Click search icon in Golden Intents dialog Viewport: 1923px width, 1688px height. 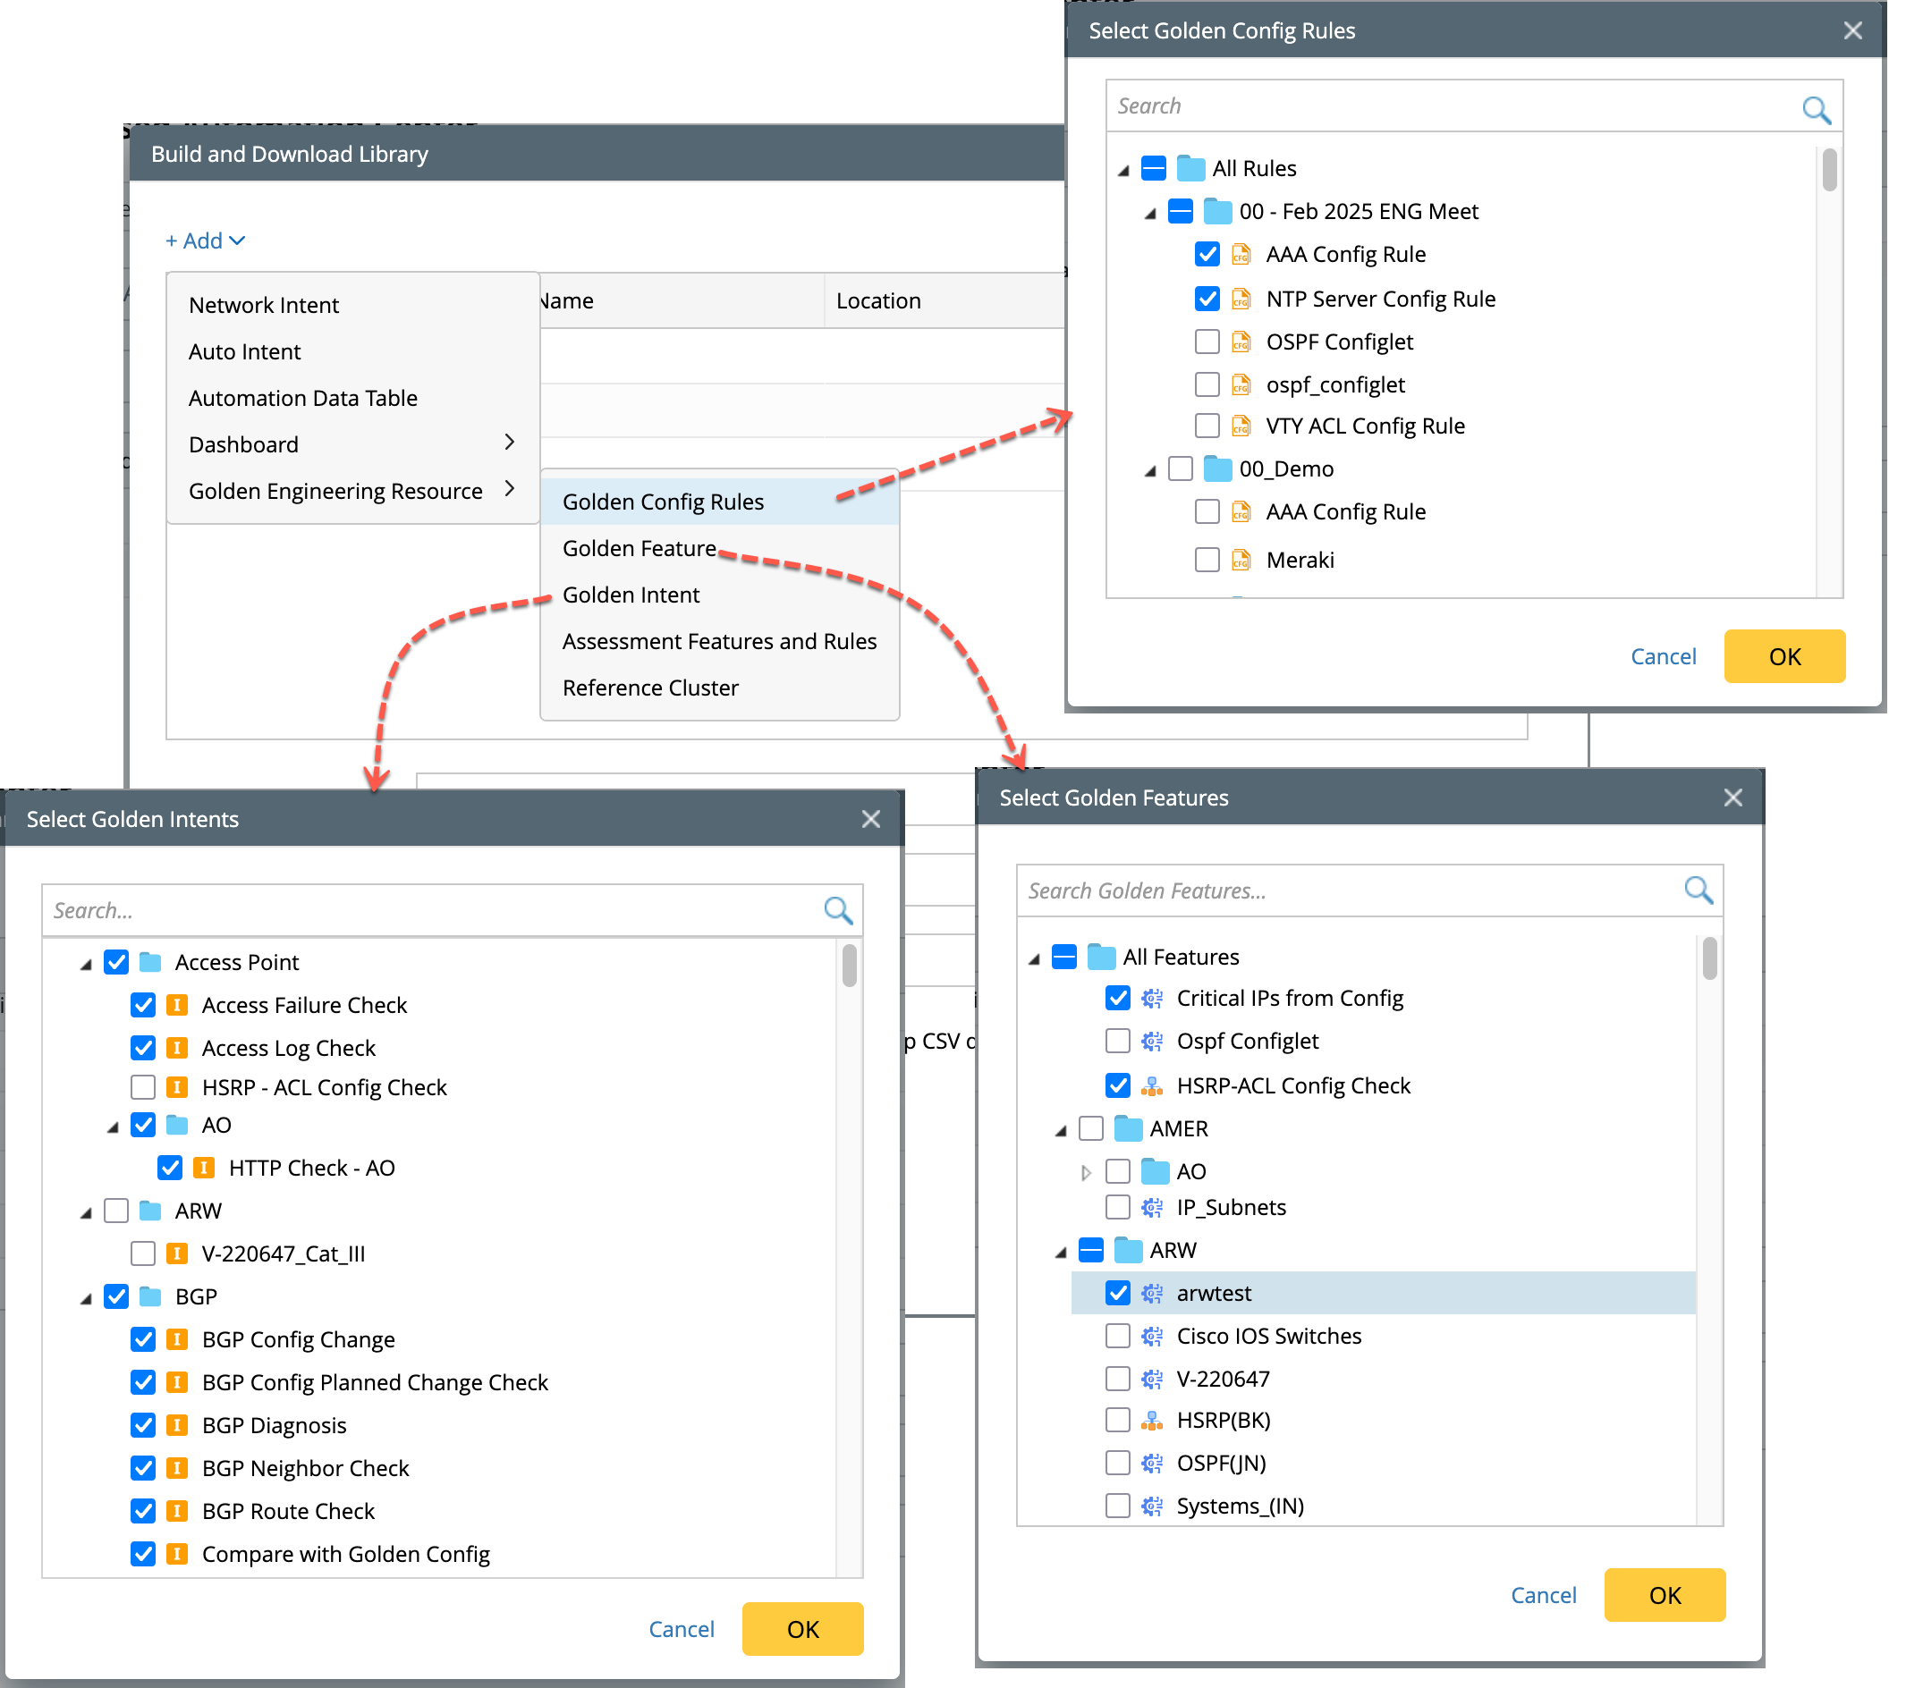(837, 909)
